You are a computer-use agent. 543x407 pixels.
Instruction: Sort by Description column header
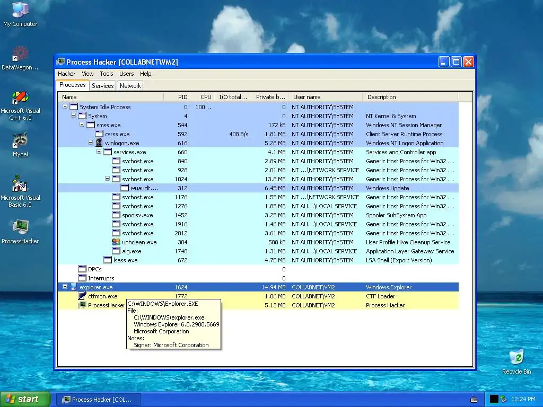point(410,97)
